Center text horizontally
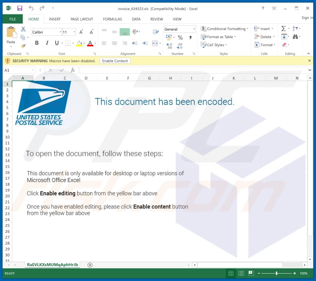This screenshot has width=316, height=281. click(114, 43)
